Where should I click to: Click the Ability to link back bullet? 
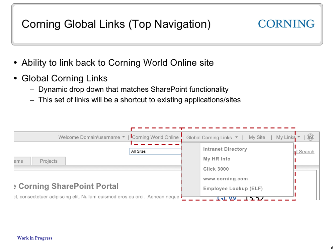117,63
